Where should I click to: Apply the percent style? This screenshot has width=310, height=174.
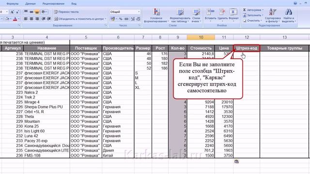121,19
